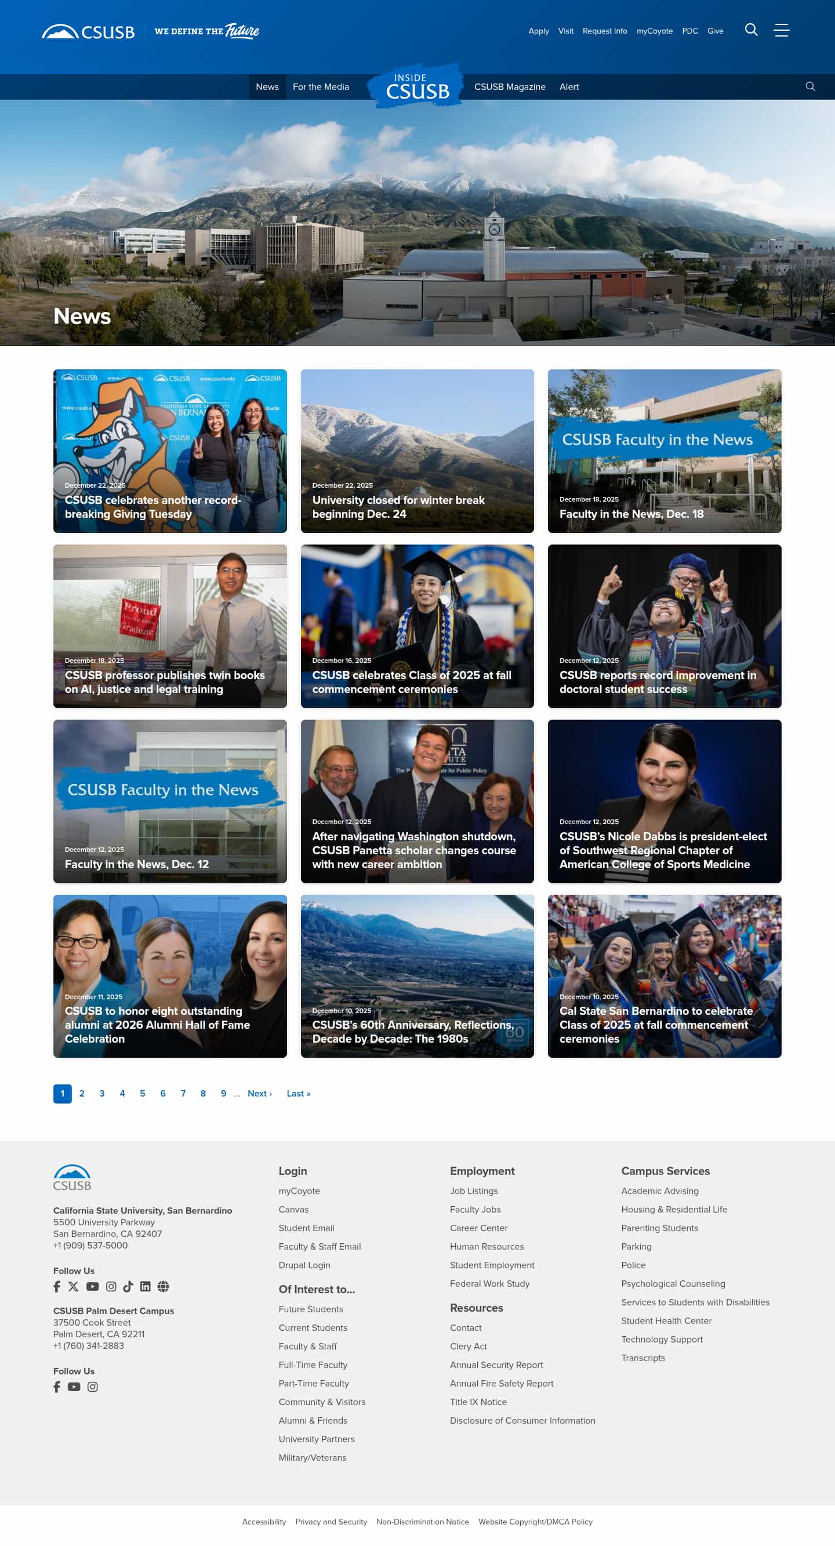This screenshot has width=835, height=1546.
Task: Click the news bar search icon
Action: point(810,86)
